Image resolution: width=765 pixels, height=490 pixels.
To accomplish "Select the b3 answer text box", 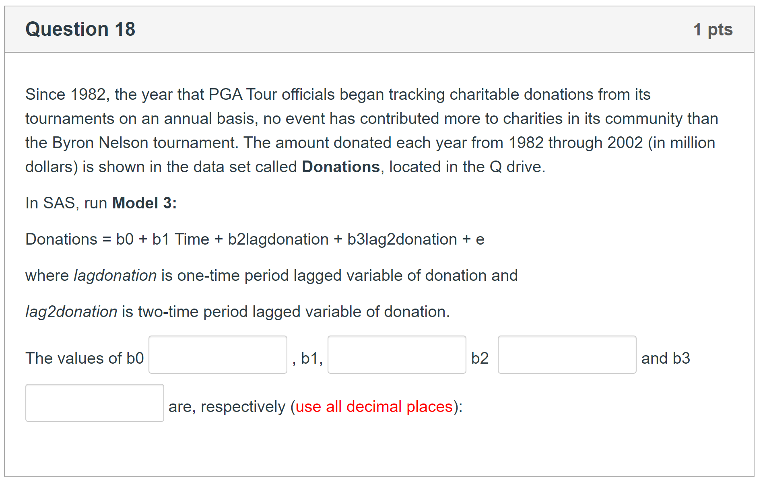I will [95, 403].
